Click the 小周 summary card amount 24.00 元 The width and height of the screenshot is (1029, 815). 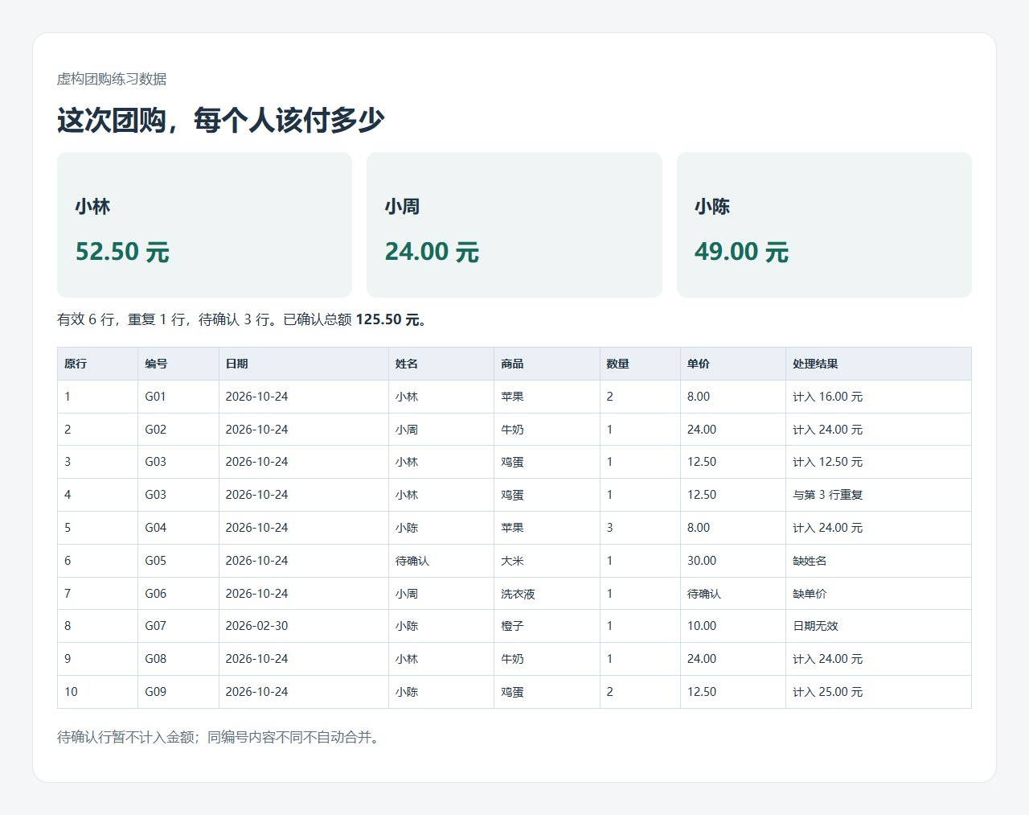[x=432, y=252]
